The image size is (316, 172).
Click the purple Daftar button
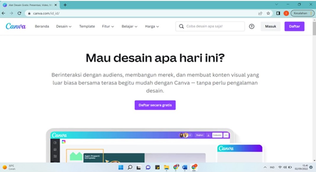294,26
